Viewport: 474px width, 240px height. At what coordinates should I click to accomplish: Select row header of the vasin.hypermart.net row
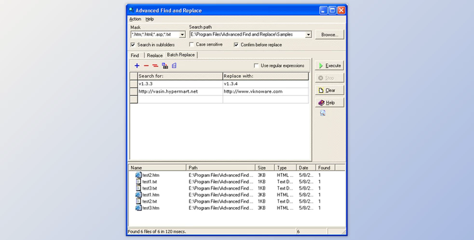click(133, 92)
